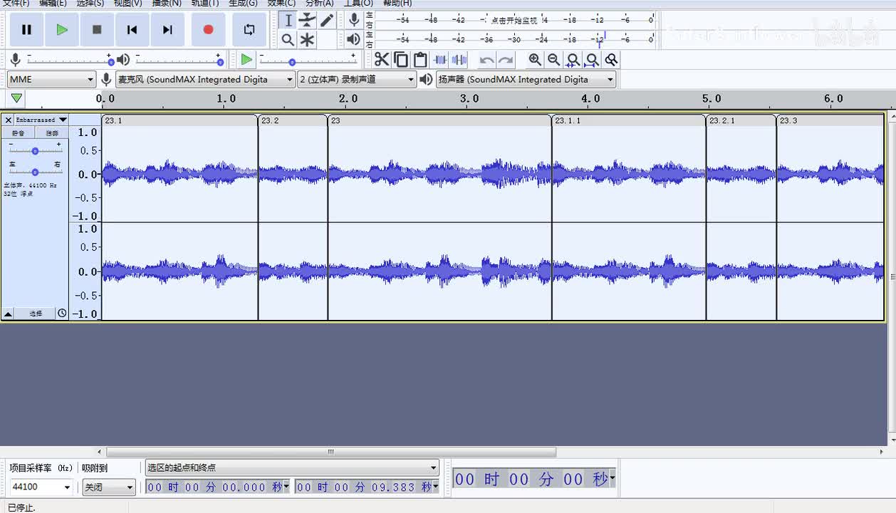Click the 23.1.1 clip title bar

click(629, 120)
